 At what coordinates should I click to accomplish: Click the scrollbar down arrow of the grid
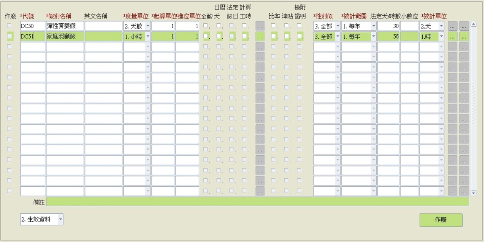(x=474, y=193)
